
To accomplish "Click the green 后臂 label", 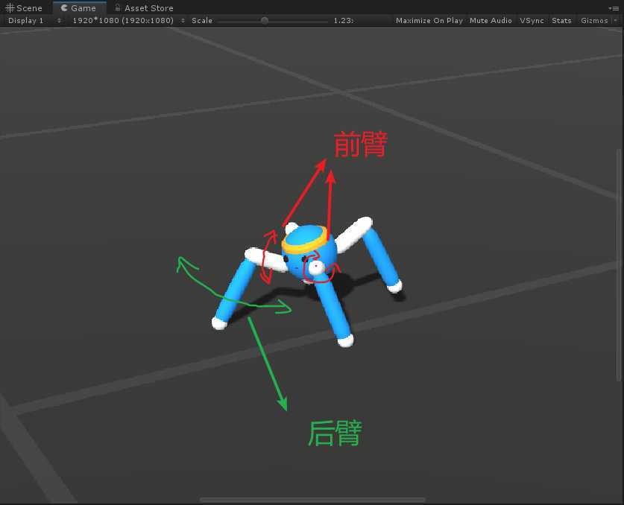I will pyautogui.click(x=335, y=433).
